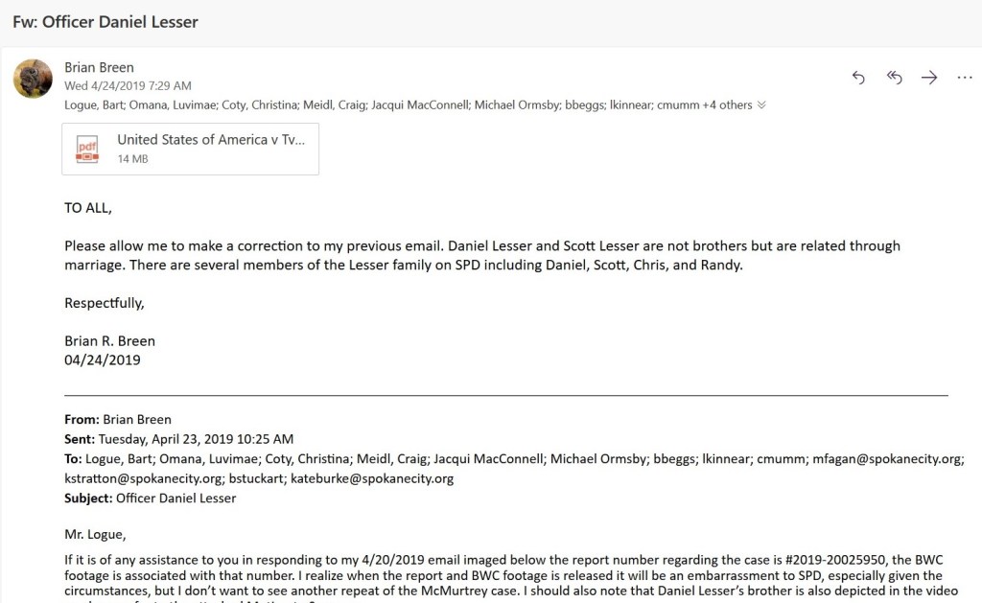Viewport: 982px width, 603px height.
Task: Expand the +4 others recipient list
Action: point(734,105)
